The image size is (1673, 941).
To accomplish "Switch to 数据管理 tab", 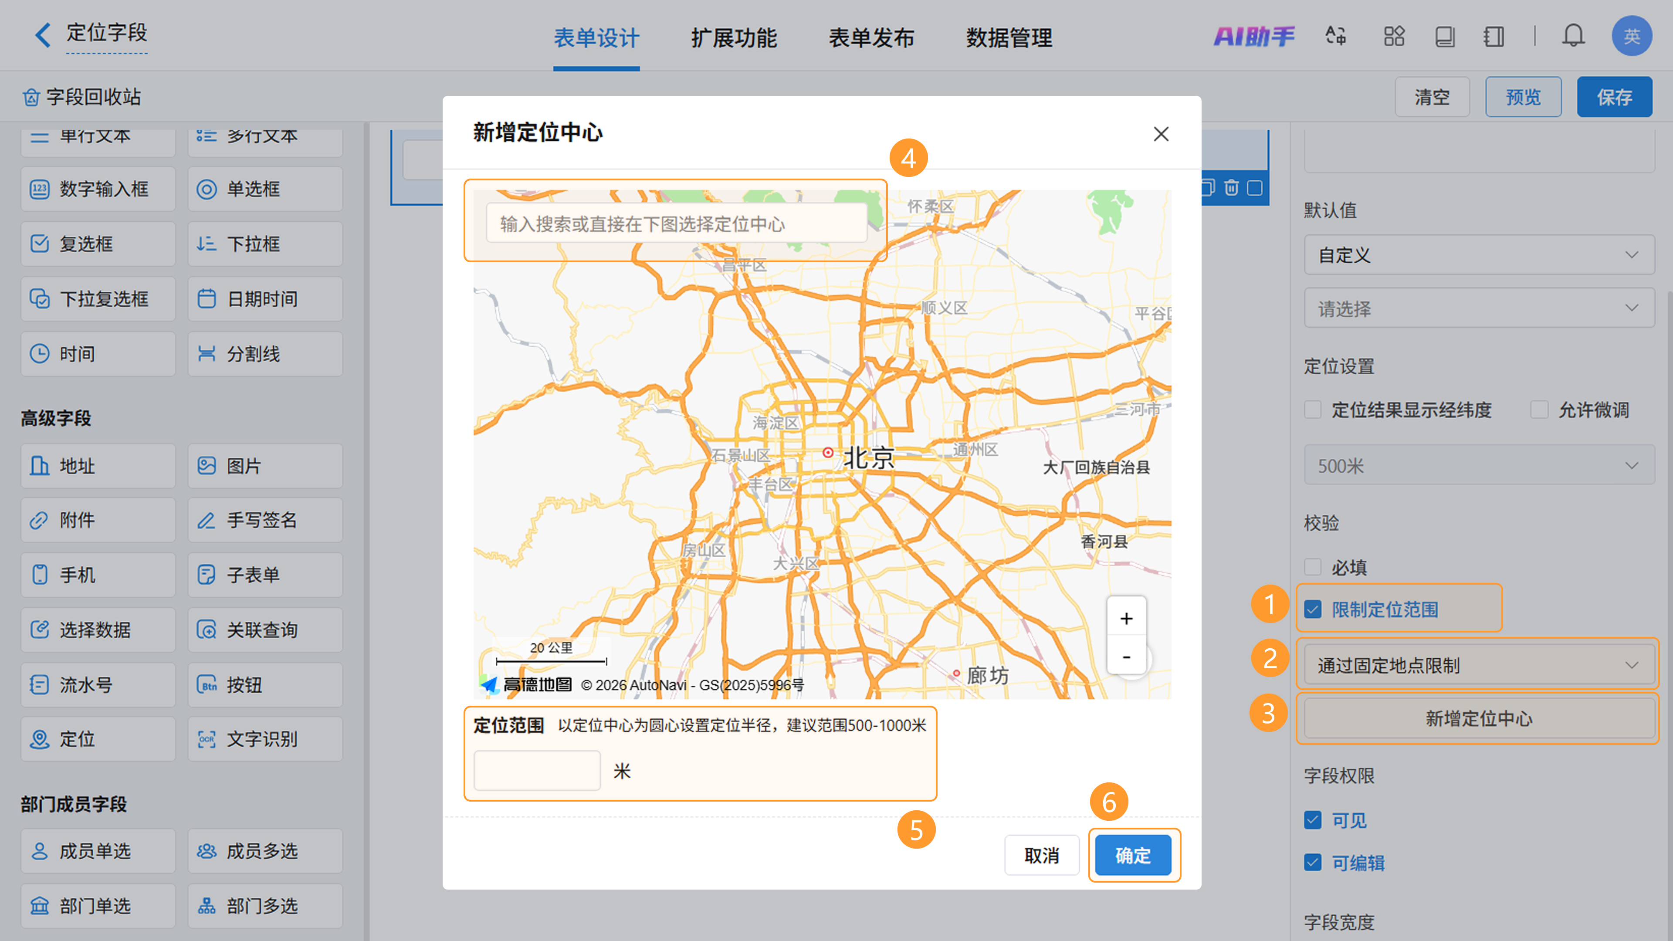I will pyautogui.click(x=1009, y=37).
